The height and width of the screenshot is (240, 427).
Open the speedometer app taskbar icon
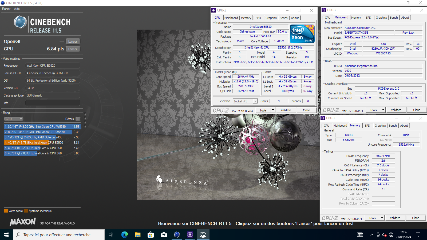[203, 235]
